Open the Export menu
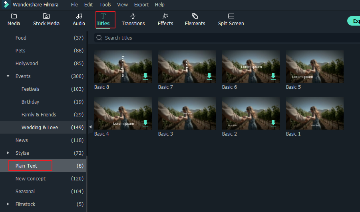Image resolution: width=360 pixels, height=212 pixels. click(x=141, y=5)
